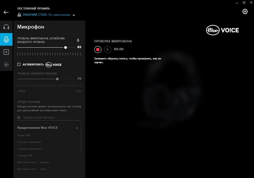Mute the microphone using the mic icon

78,40
